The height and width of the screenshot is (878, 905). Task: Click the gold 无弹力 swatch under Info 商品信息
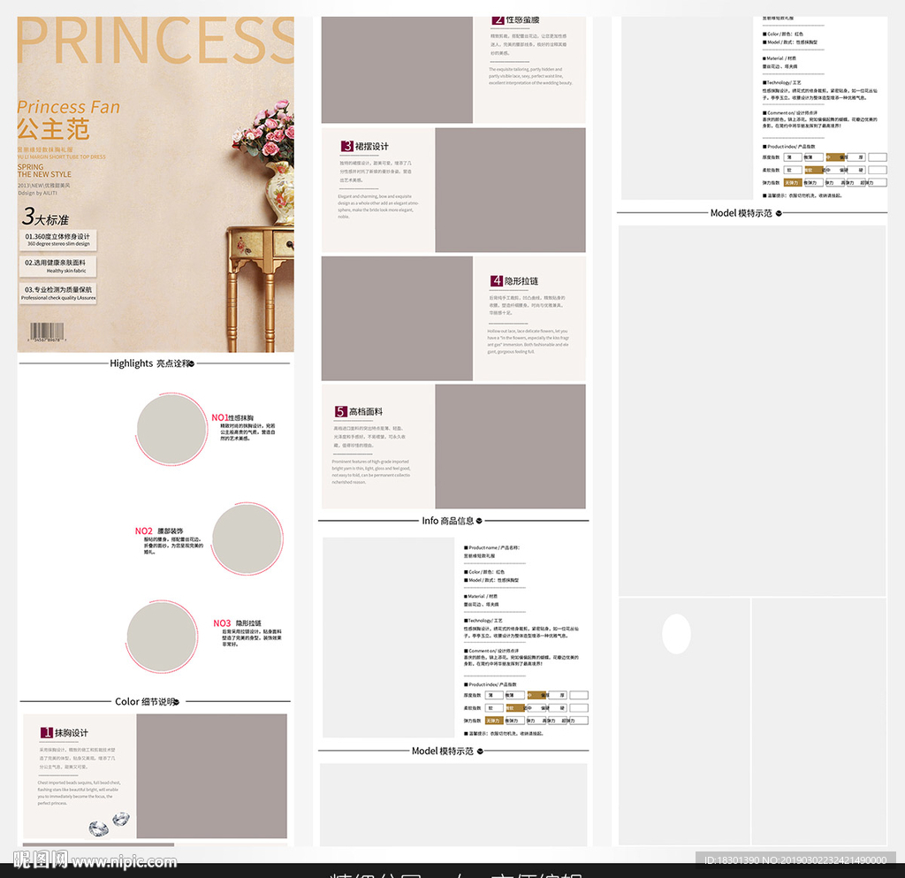[494, 721]
